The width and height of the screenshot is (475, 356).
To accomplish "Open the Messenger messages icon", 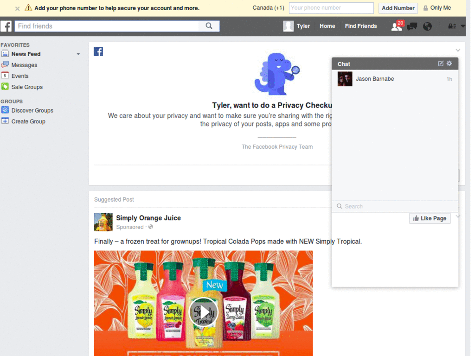I will (x=411, y=26).
